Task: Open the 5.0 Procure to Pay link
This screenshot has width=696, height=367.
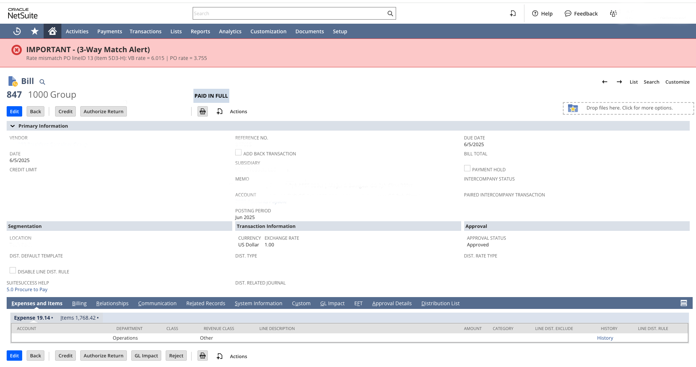Action: click(x=27, y=290)
